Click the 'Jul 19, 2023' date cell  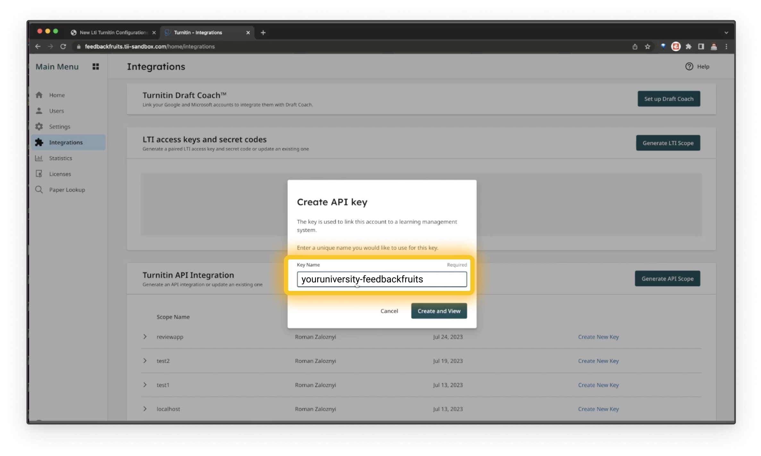click(448, 361)
